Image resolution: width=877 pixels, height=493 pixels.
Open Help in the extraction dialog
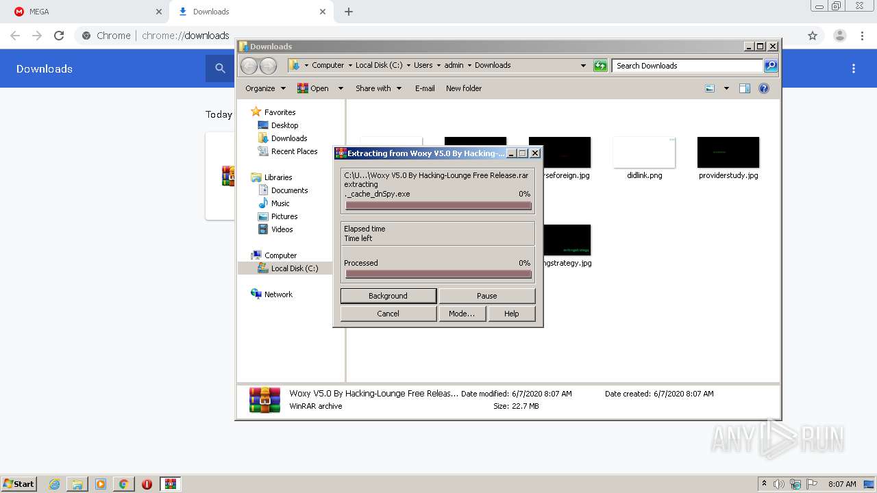511,314
